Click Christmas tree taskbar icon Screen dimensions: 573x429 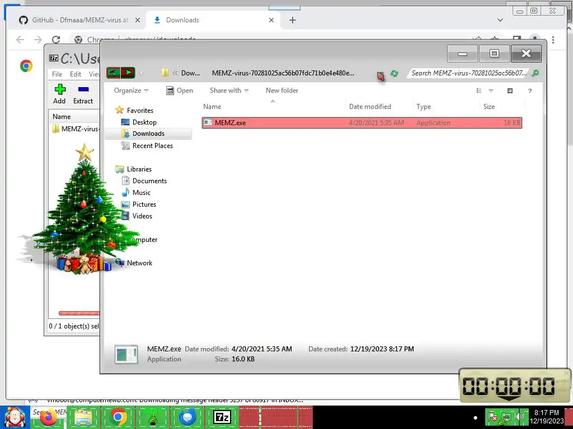153,417
